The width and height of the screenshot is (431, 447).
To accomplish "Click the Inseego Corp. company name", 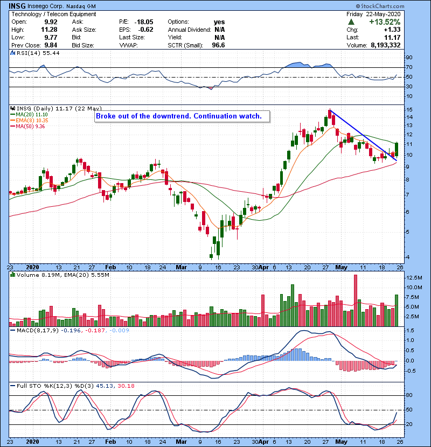I will coord(46,6).
